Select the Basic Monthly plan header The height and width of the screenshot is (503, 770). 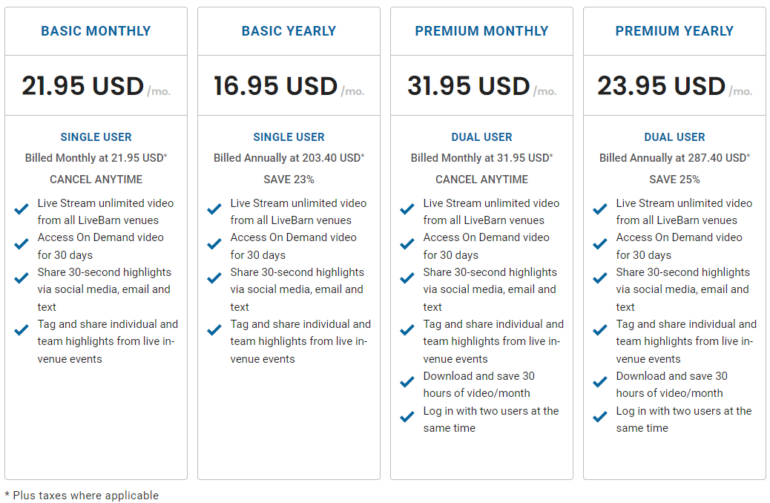point(96,31)
